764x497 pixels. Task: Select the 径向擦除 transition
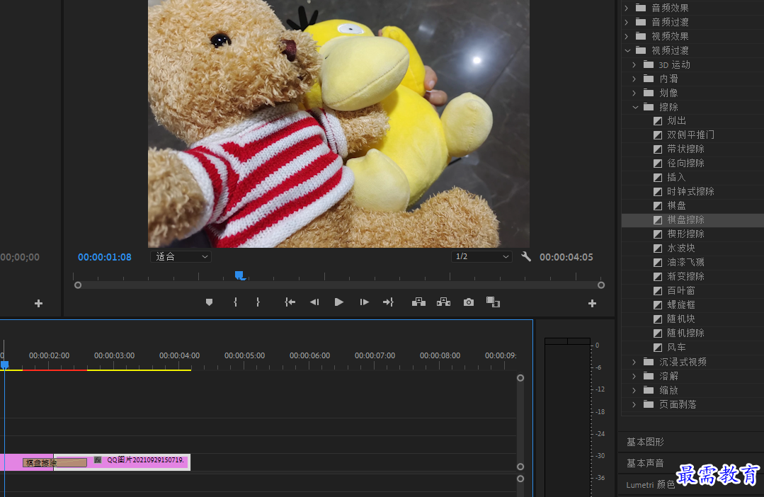click(685, 164)
